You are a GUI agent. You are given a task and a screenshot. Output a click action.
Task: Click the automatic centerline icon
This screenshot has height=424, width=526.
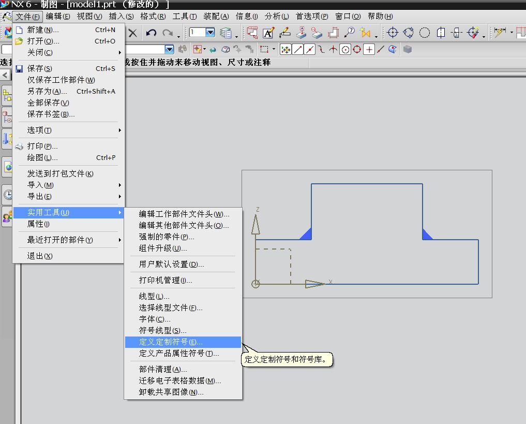click(x=473, y=33)
